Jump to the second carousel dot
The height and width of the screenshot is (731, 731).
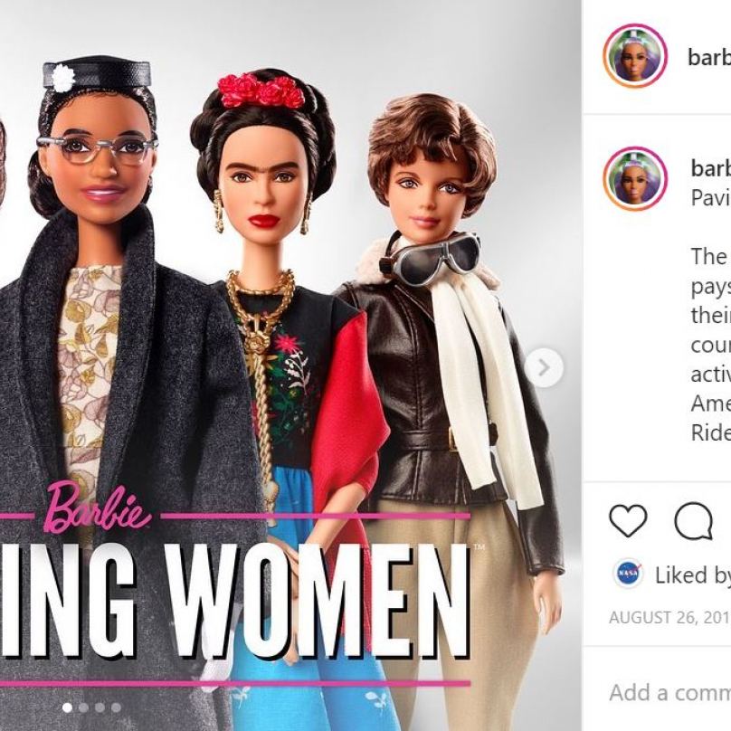pos(83,707)
